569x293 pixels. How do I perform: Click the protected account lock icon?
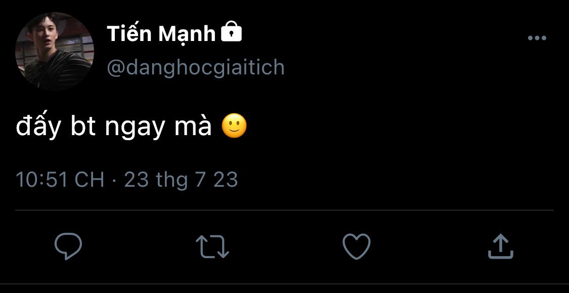pyautogui.click(x=232, y=33)
